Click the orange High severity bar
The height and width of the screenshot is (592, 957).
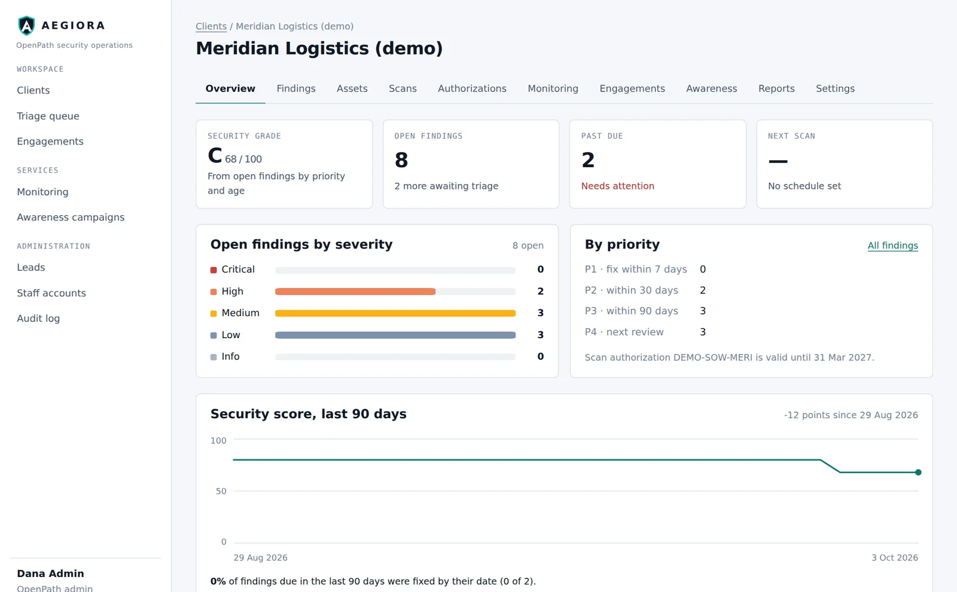click(355, 292)
